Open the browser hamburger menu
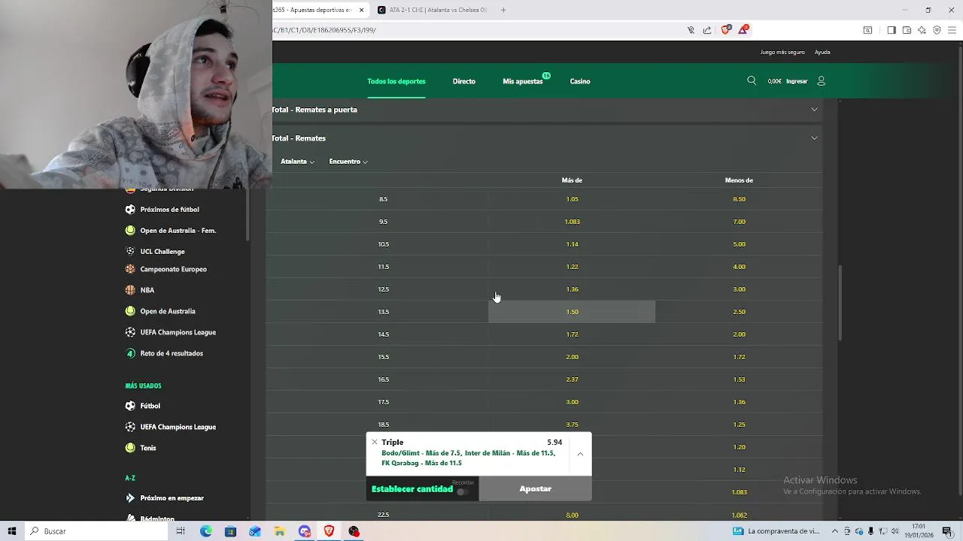The image size is (963, 541). coord(952,30)
